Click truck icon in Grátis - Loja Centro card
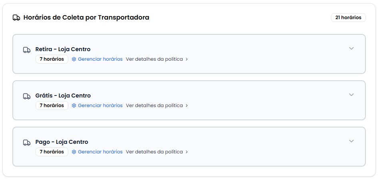Viewport: 381px width, 185px height. pyautogui.click(x=27, y=96)
